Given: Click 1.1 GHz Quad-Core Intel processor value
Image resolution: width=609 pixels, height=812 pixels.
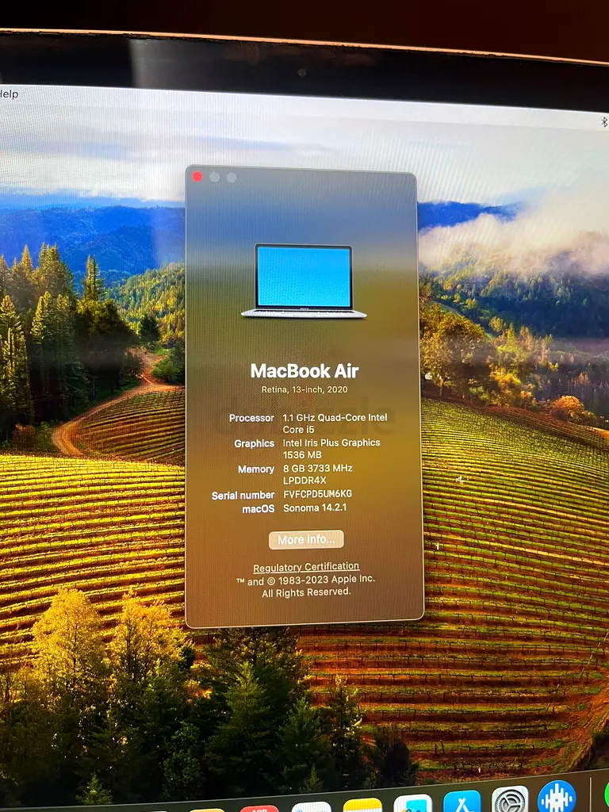Looking at the screenshot, I should pos(335,423).
